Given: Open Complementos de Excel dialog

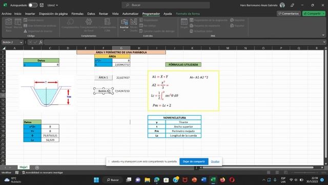Looking at the screenshot, I should click(x=89, y=25).
